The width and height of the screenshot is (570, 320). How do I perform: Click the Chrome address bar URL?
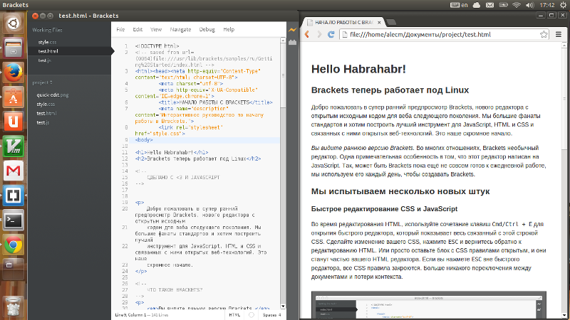point(420,34)
